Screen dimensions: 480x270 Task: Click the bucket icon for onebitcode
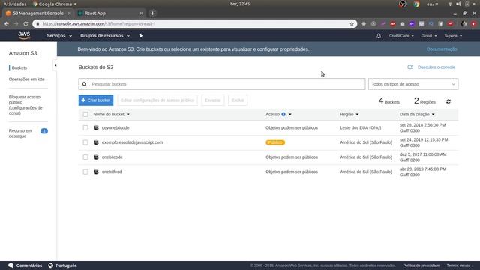click(96, 157)
